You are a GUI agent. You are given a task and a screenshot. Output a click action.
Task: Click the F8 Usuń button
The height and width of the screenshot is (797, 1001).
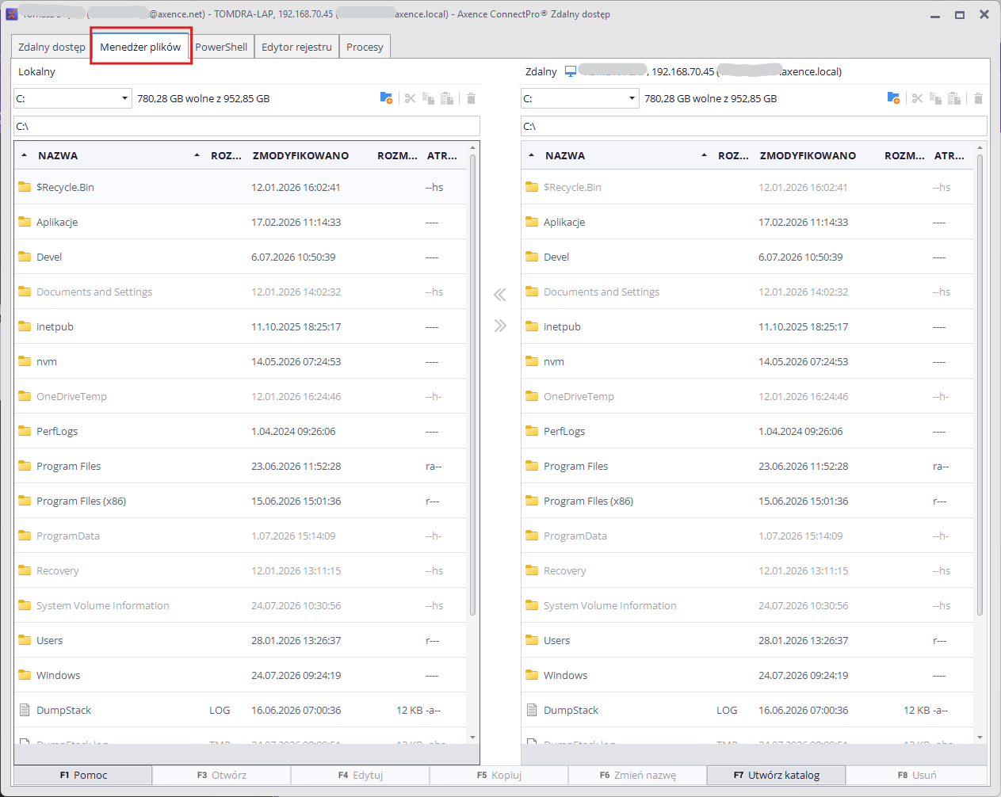(x=917, y=775)
